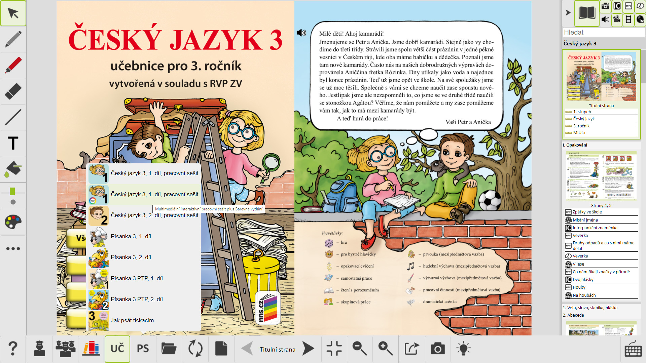646x363 pixels.
Task: Switch to group of students mode icon
Action: pyautogui.click(x=65, y=349)
